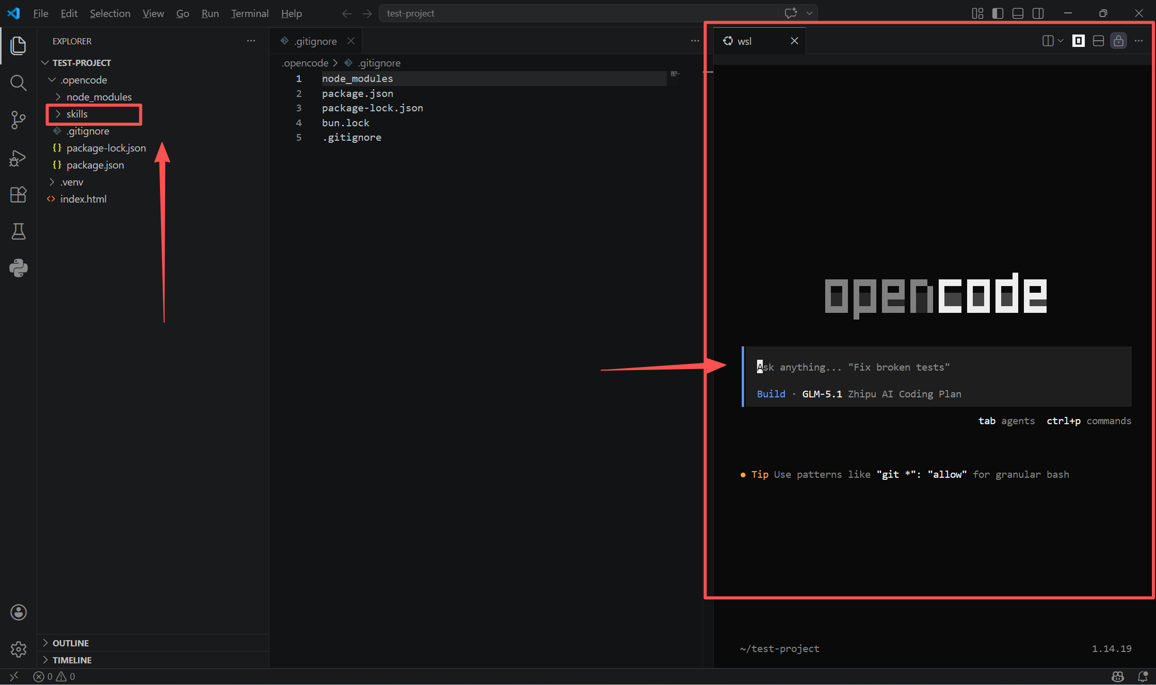Click the 'Build' agent label in opencode

(x=771, y=394)
